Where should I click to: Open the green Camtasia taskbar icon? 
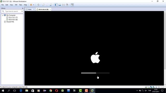80,91
